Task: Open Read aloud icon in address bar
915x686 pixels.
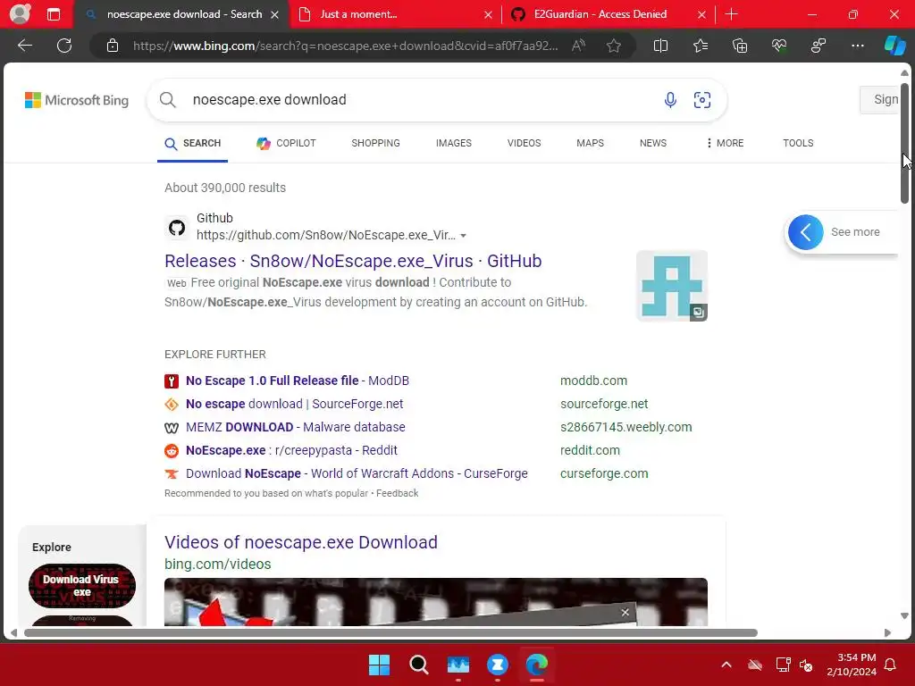Action: (x=578, y=46)
